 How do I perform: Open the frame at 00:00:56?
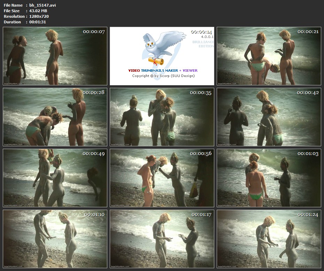[162, 178]
